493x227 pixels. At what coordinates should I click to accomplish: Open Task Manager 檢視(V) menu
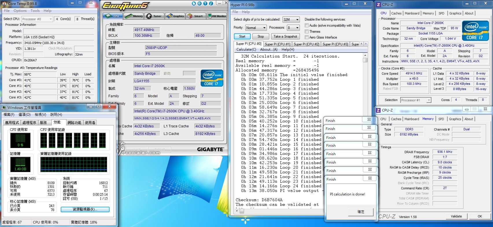[40, 115]
